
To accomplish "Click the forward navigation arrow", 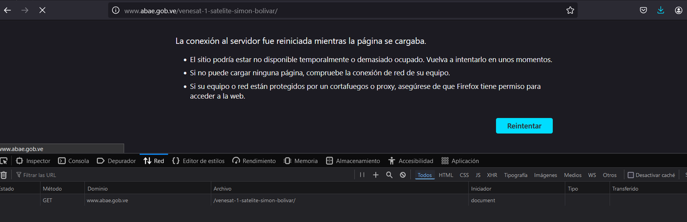I will [x=25, y=10].
